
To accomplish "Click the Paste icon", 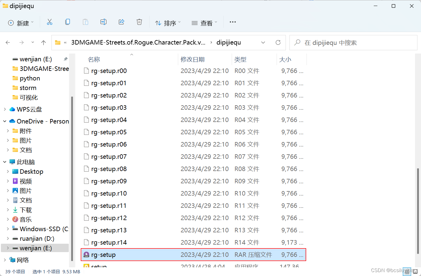I will [x=86, y=22].
